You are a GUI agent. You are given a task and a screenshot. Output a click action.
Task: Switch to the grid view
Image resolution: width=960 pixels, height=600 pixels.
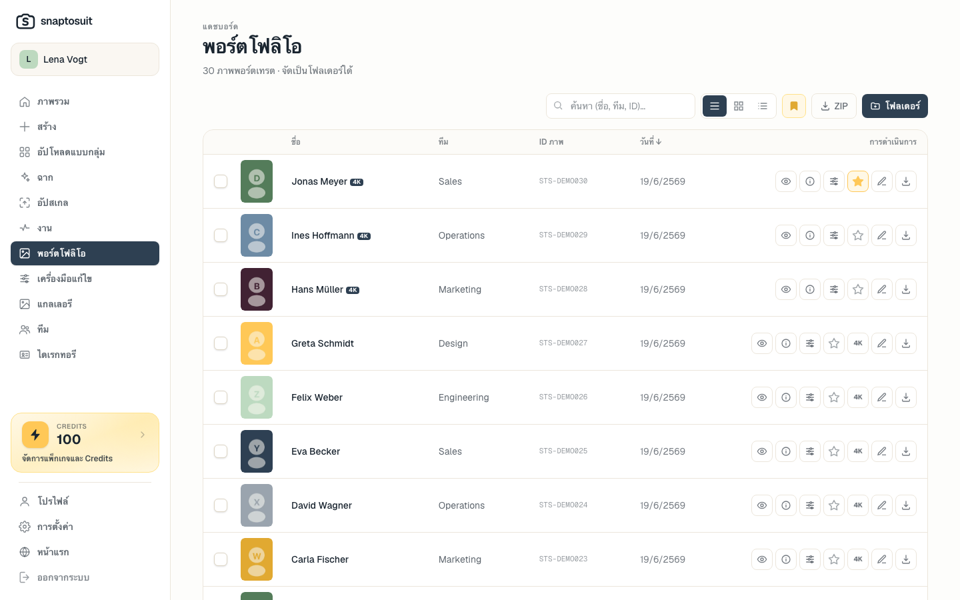pyautogui.click(x=739, y=106)
